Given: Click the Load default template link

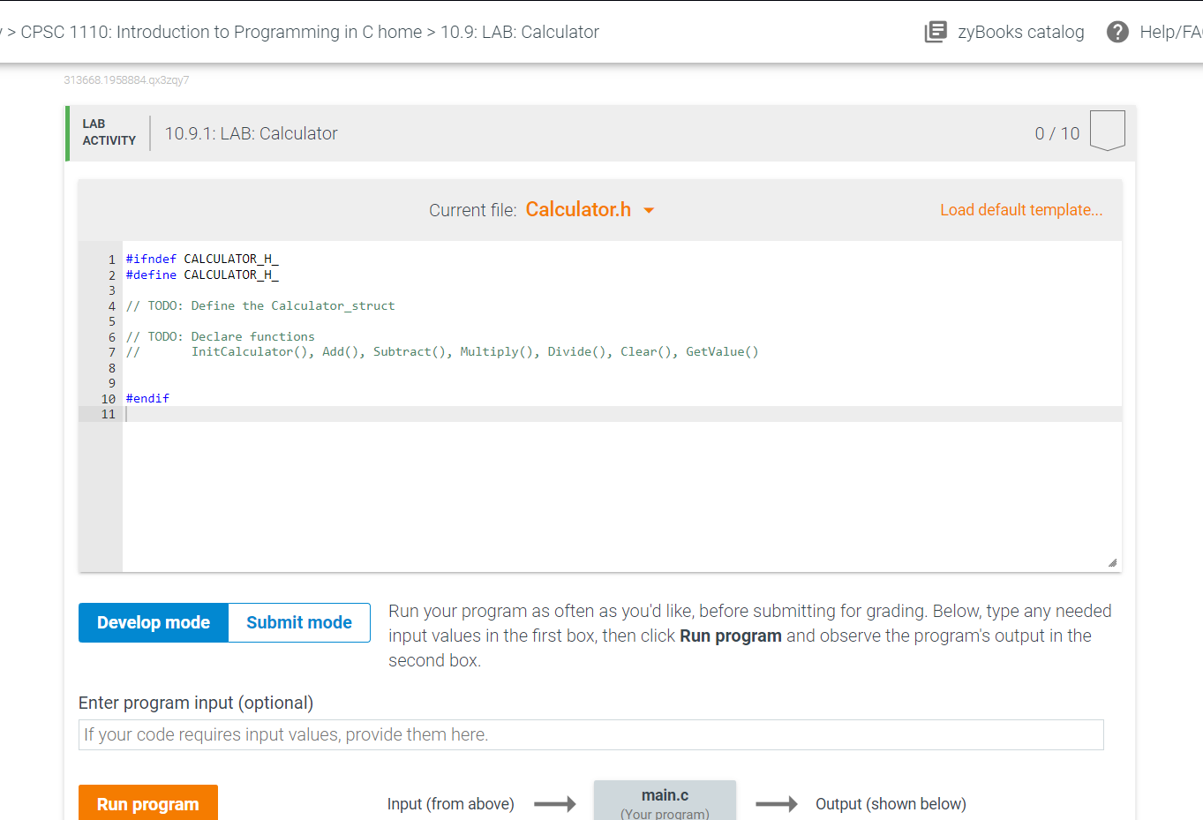Looking at the screenshot, I should point(1020,209).
